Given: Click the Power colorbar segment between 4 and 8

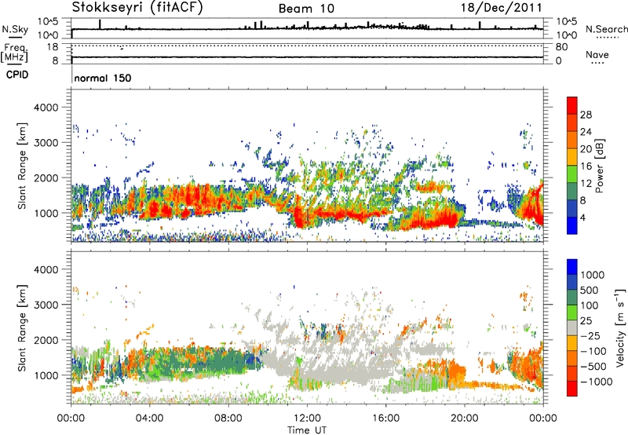Looking at the screenshot, I should tap(572, 209).
